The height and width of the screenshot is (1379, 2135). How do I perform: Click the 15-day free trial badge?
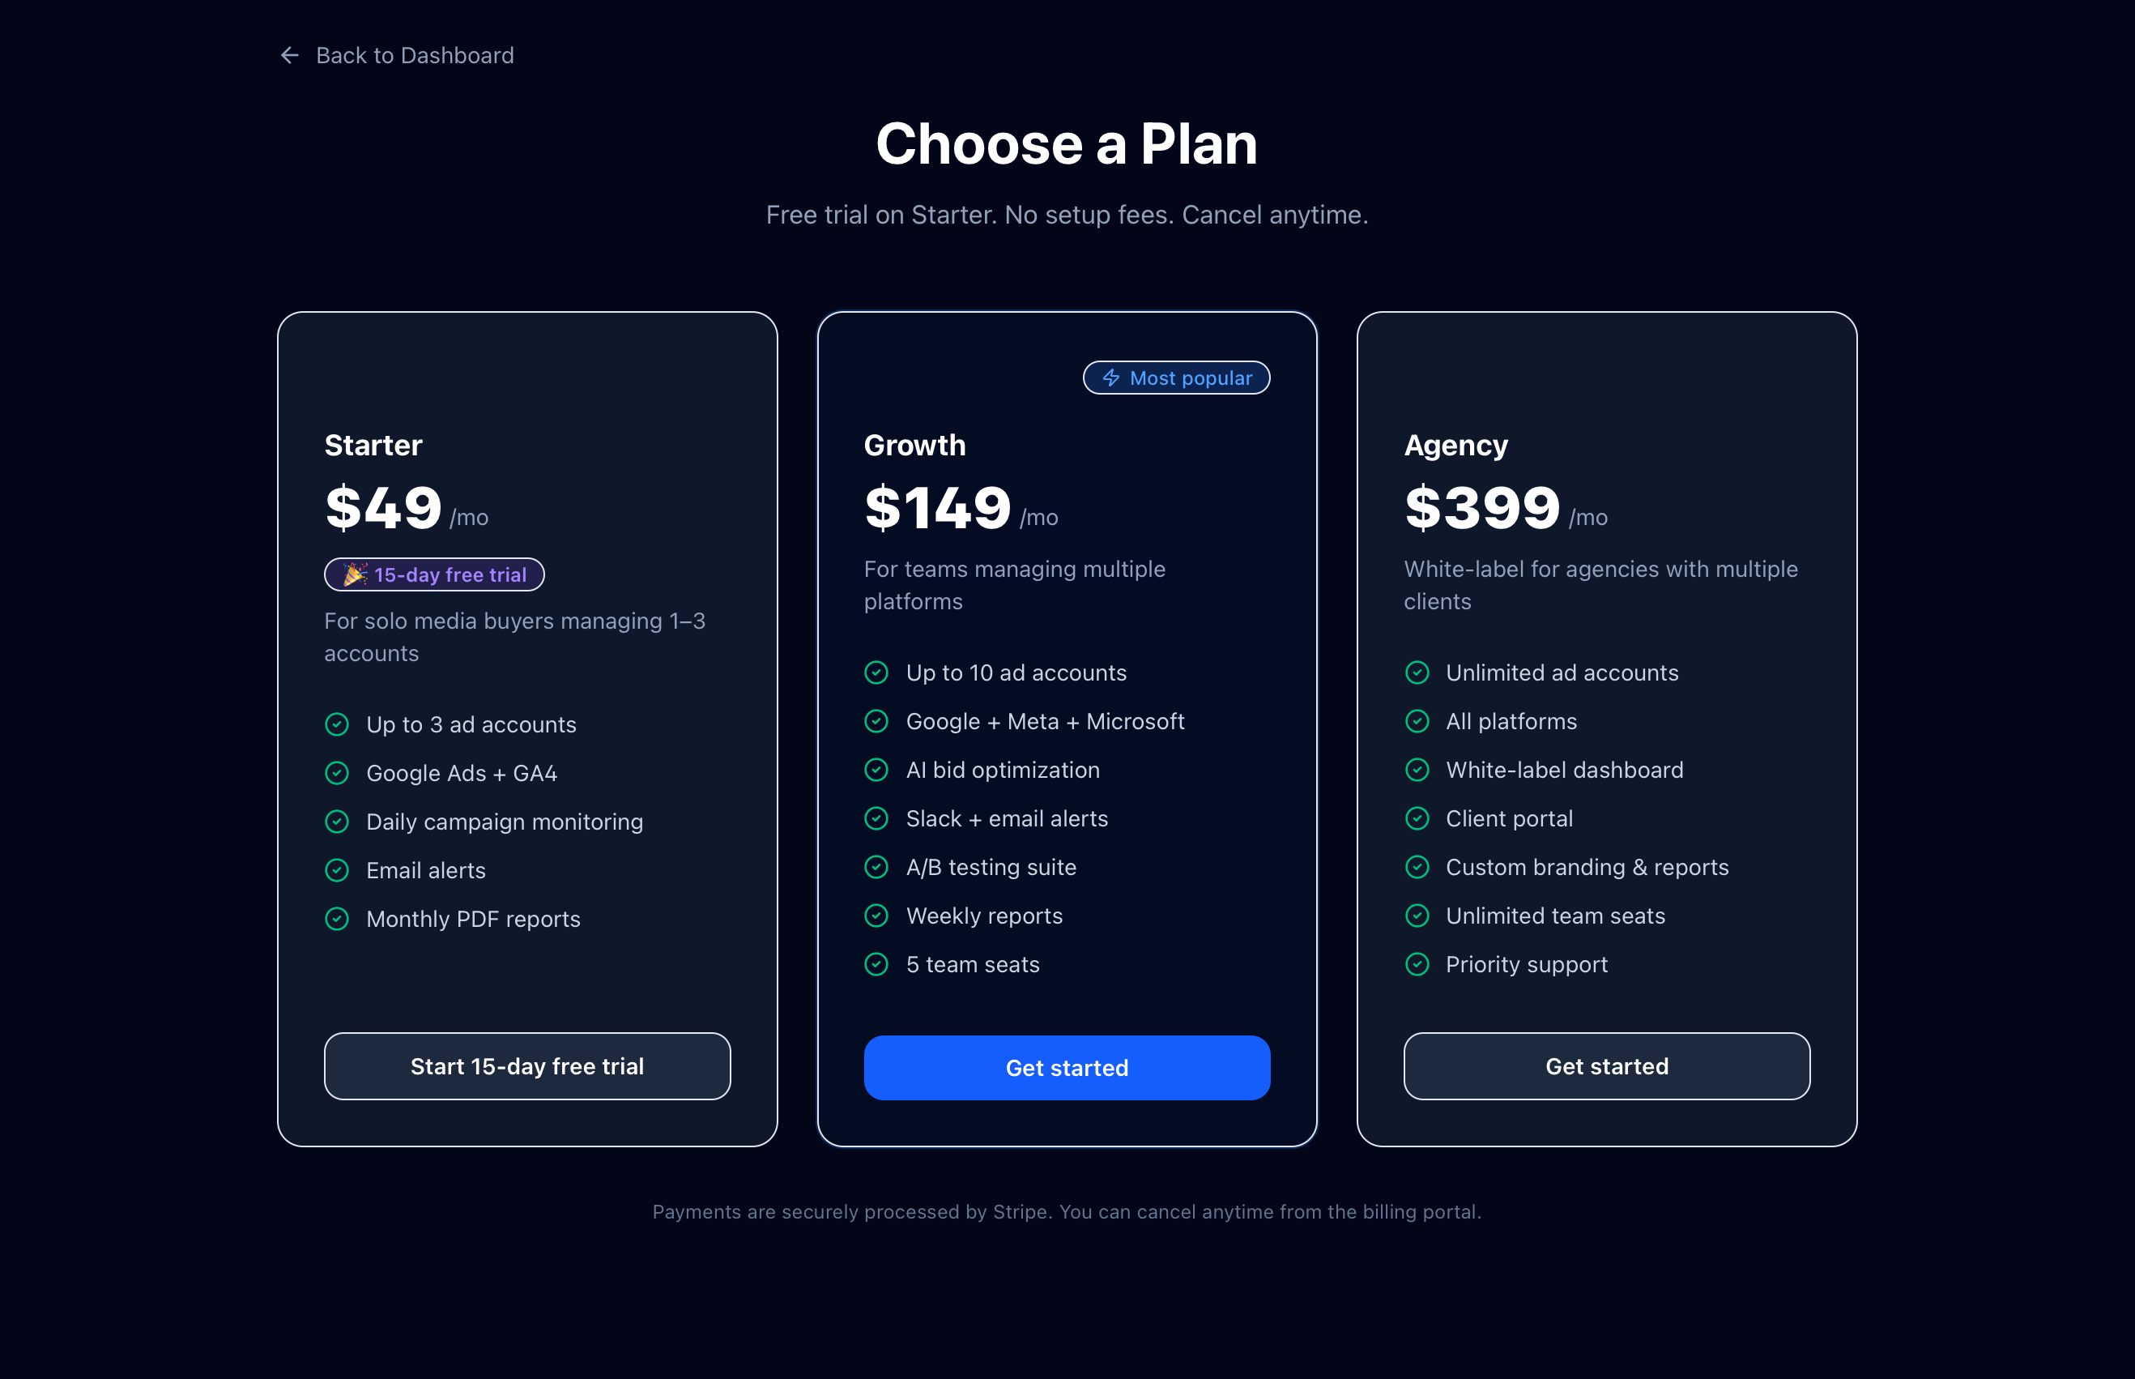click(434, 574)
